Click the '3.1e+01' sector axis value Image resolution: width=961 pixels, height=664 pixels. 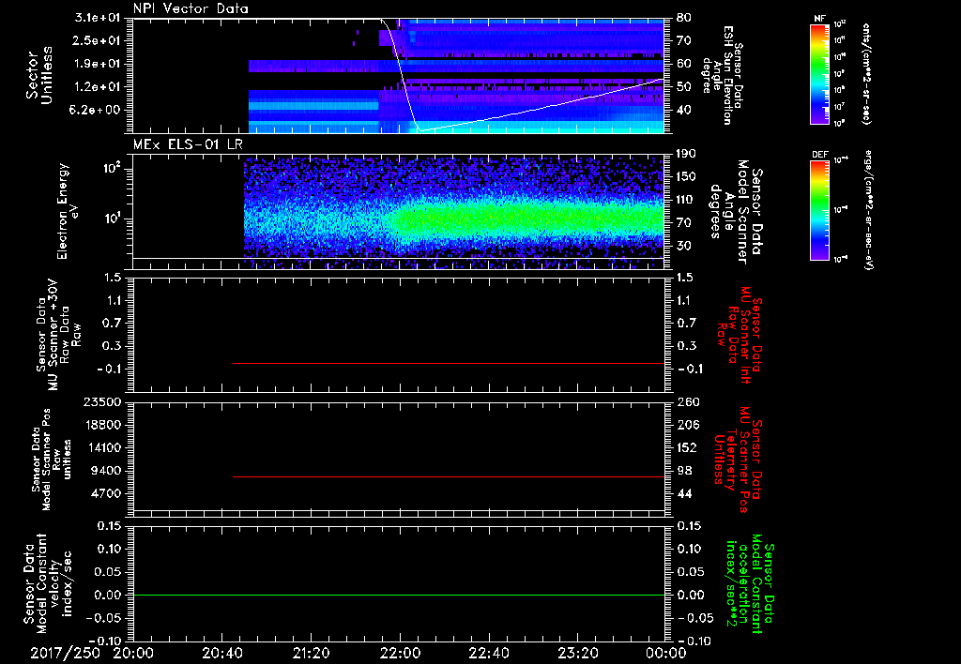coord(98,18)
